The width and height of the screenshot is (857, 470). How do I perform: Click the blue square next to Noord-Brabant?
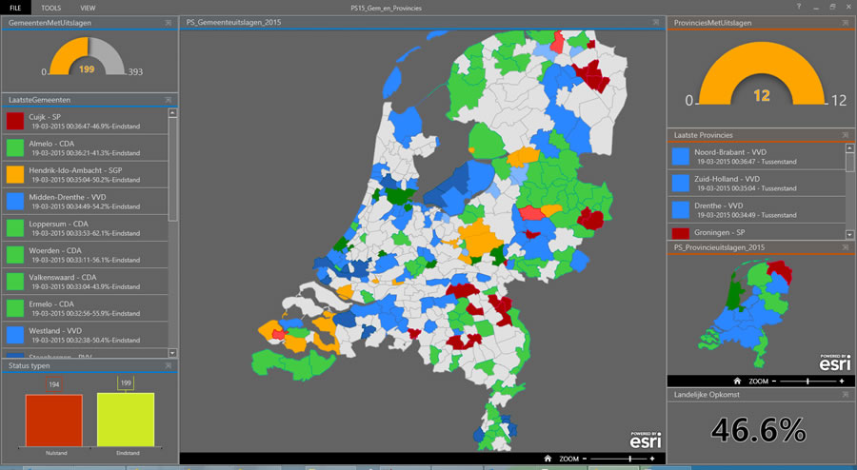click(681, 156)
